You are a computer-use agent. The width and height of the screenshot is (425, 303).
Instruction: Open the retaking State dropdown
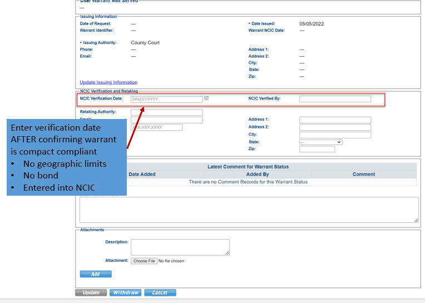point(321,142)
